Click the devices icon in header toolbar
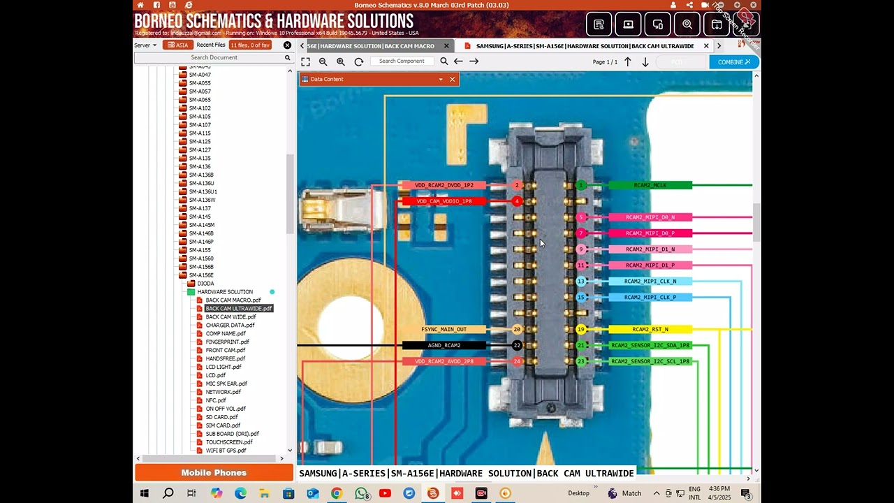This screenshot has height=503, width=894. pos(658,24)
